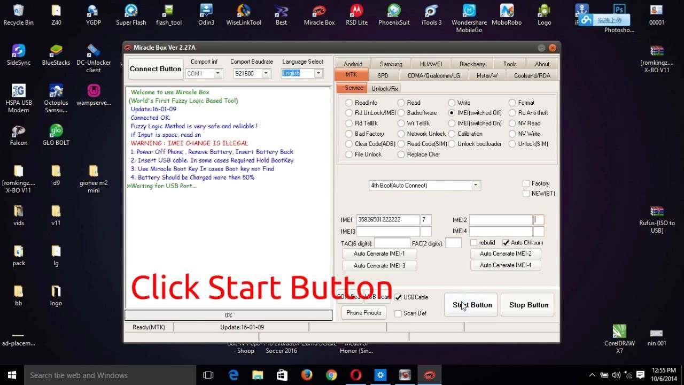This screenshot has width=684, height=385.
Task: Open the Windows Start menu
Action: pos(12,375)
